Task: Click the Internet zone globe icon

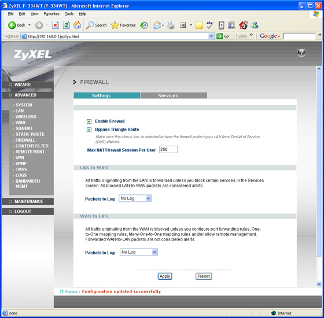Action: pyautogui.click(x=273, y=313)
